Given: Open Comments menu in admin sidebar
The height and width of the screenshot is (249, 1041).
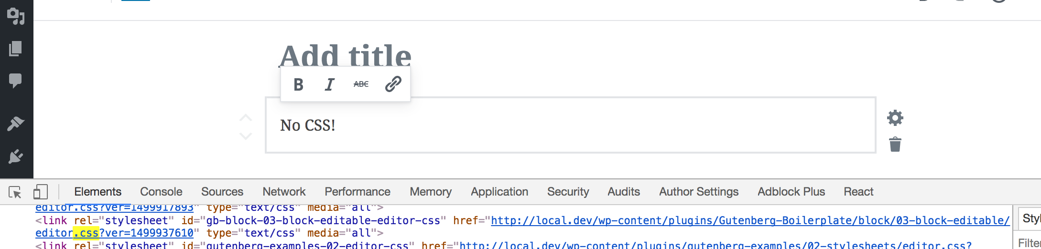Looking at the screenshot, I should point(16,80).
